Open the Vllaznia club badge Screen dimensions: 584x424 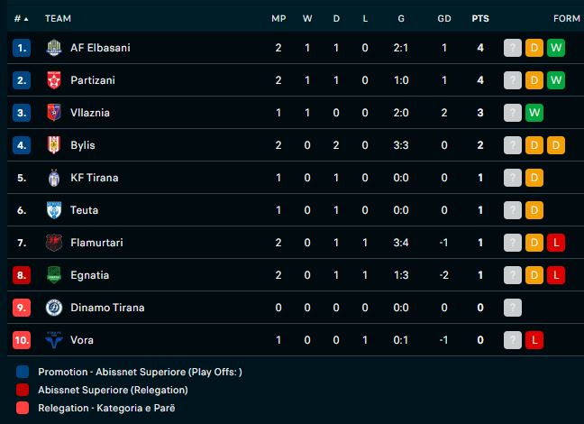53,113
